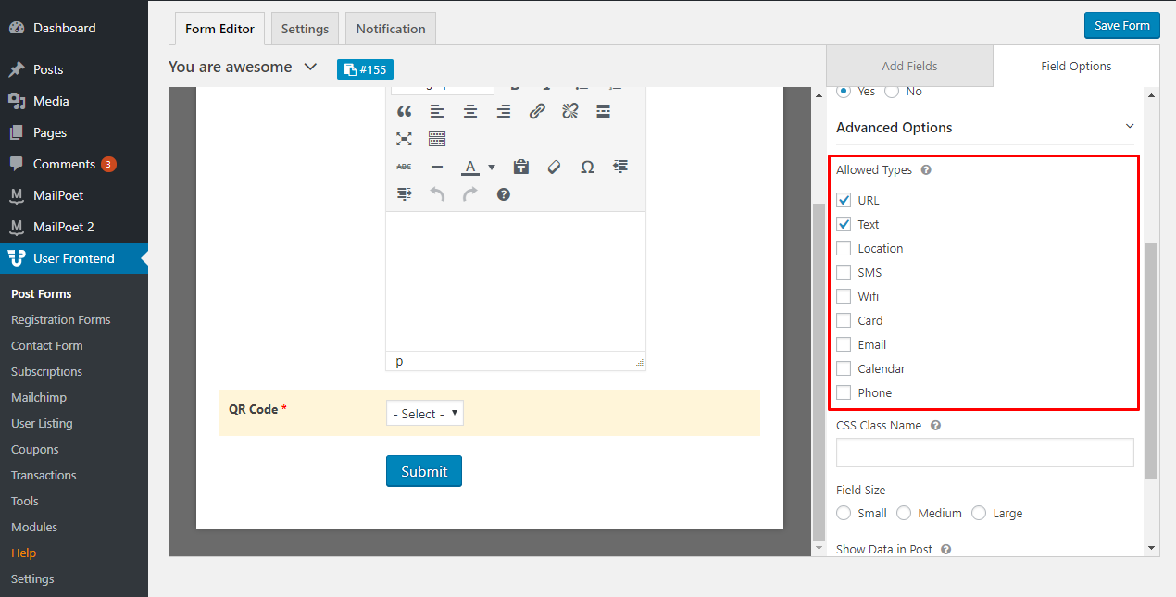The image size is (1176, 597).
Task: Open the Notification tab
Action: [x=391, y=29]
